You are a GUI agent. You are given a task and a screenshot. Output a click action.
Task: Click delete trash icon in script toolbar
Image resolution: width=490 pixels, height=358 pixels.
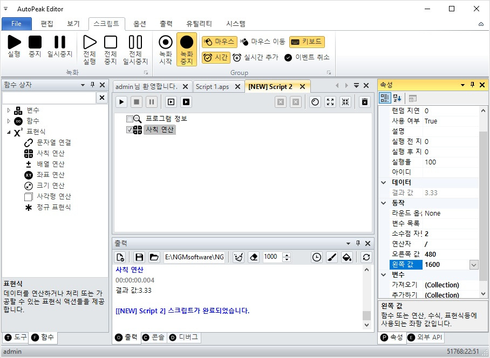click(x=364, y=102)
